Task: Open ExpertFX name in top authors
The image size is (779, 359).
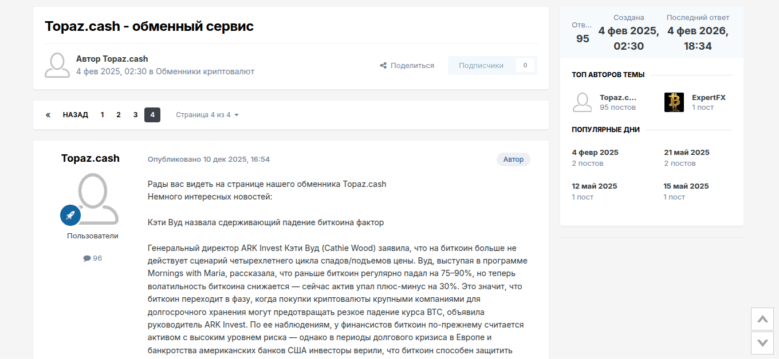Action: (x=709, y=98)
